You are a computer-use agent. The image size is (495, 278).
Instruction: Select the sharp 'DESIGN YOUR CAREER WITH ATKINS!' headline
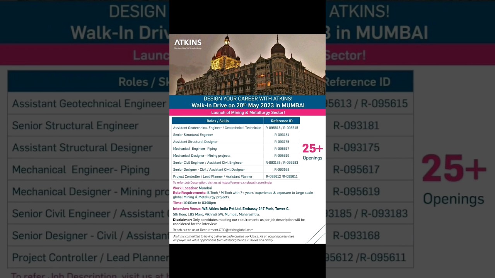point(248,99)
